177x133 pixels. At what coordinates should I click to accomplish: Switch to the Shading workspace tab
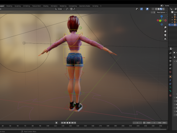[46, 6]
